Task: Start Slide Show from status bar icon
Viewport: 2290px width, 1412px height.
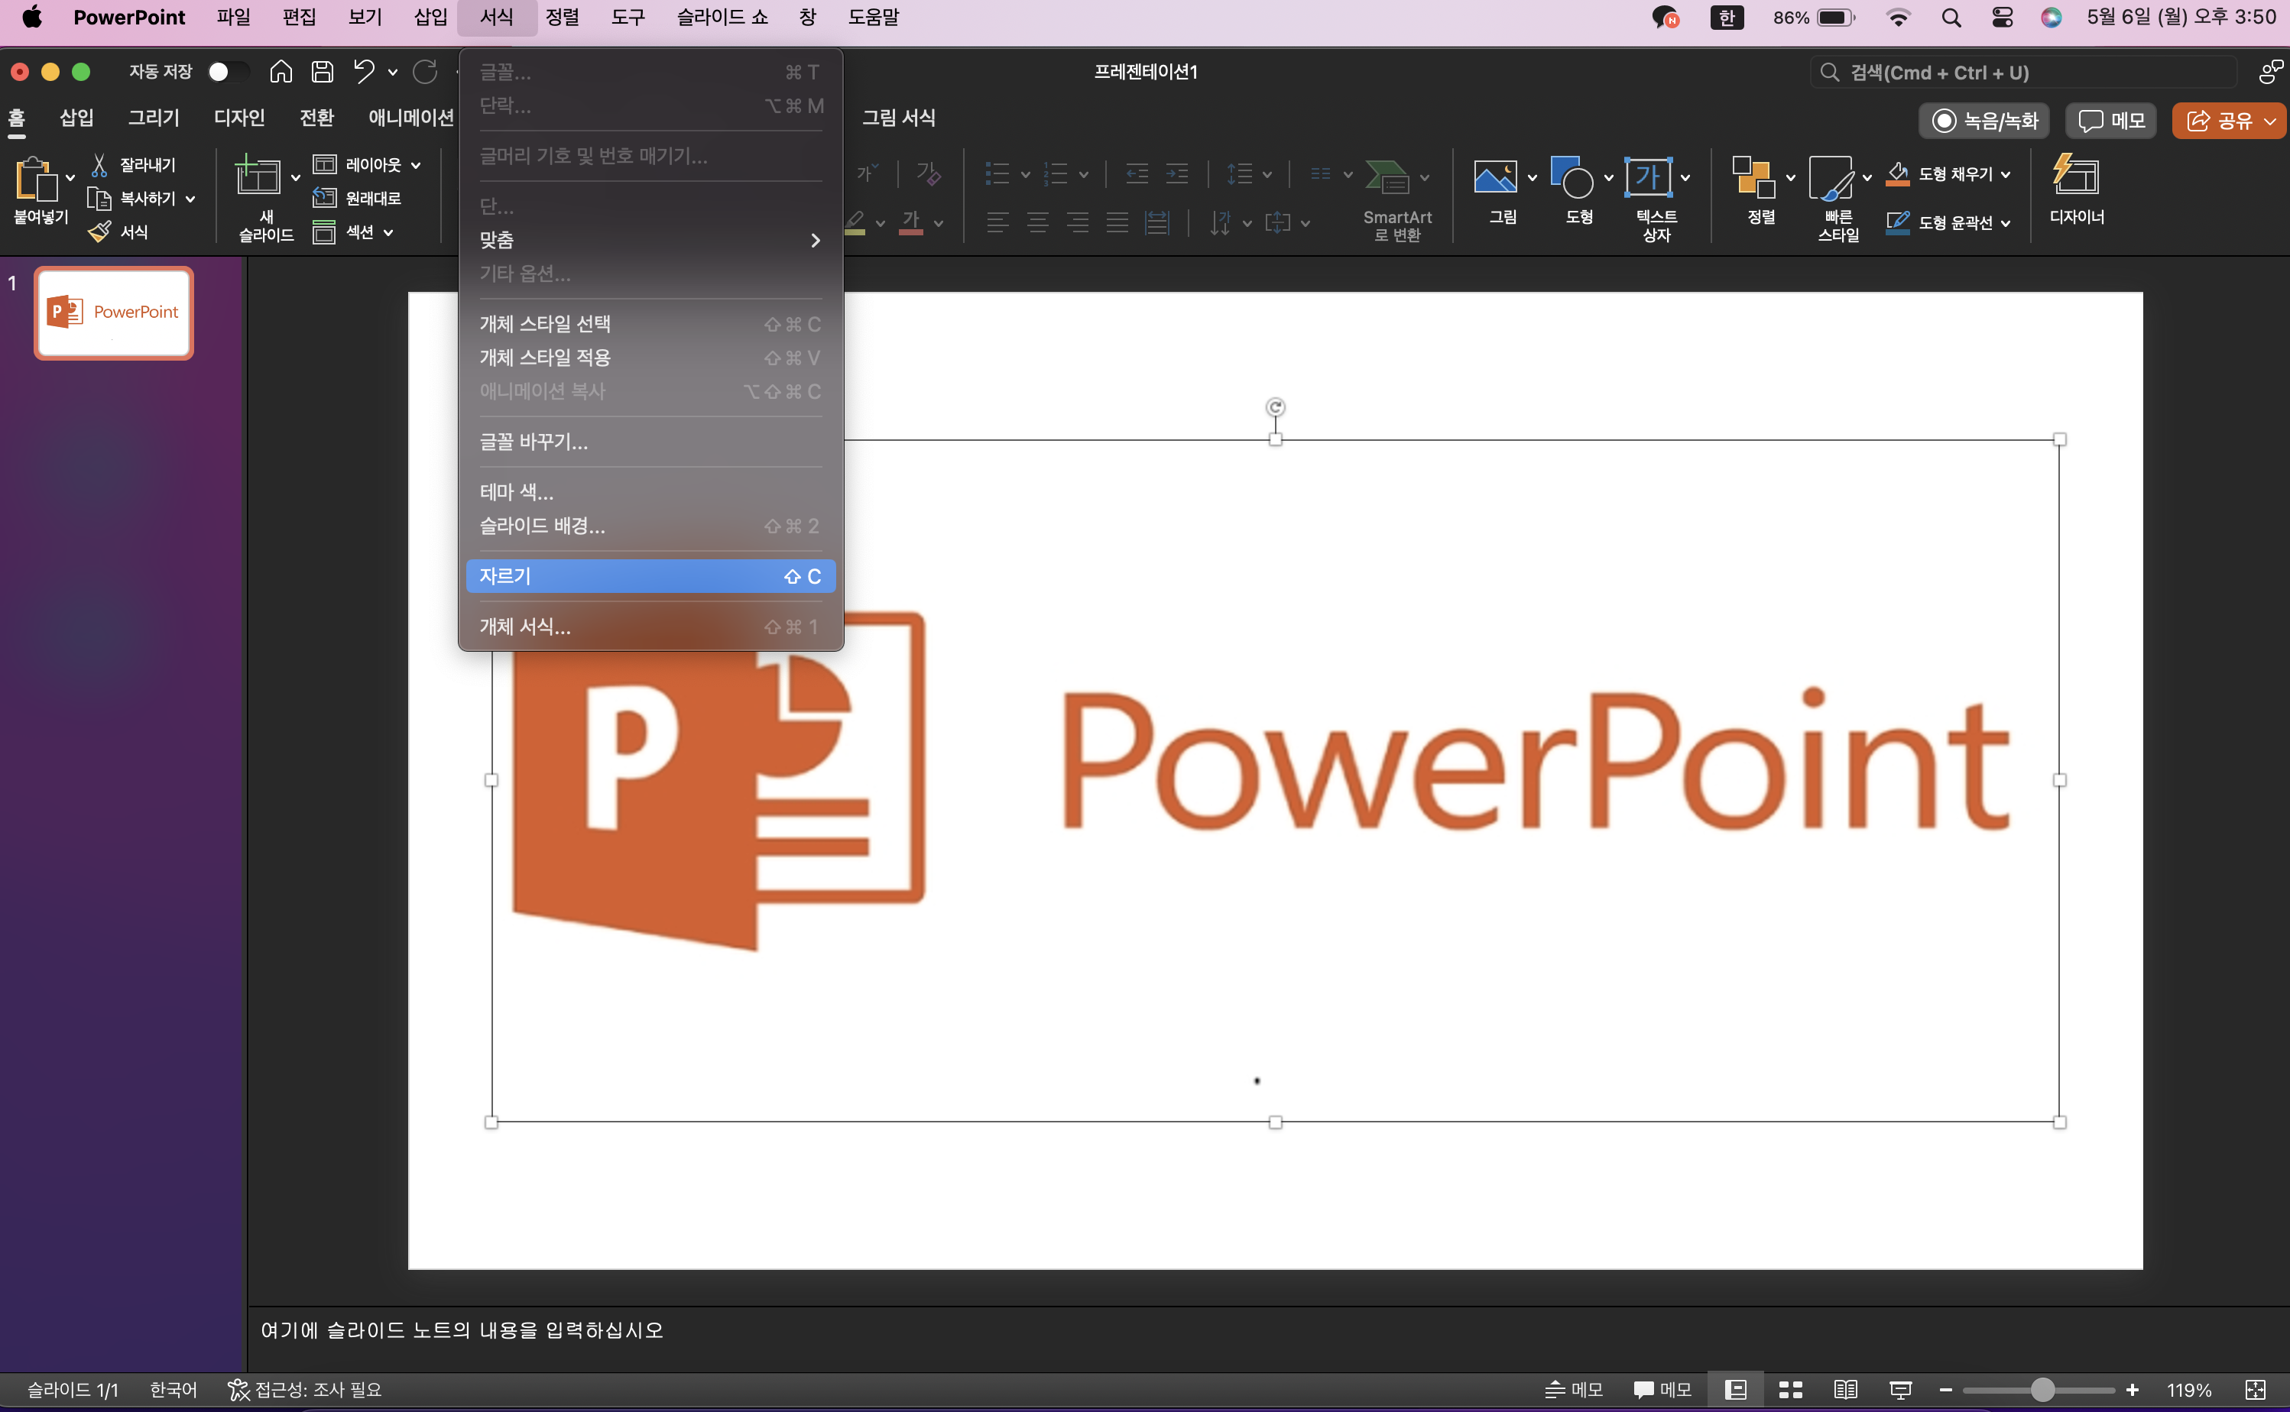Action: pos(1900,1390)
